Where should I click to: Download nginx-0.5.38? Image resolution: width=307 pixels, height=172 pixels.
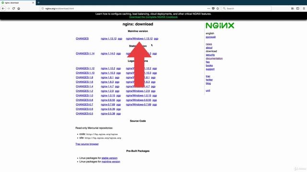click(108, 114)
